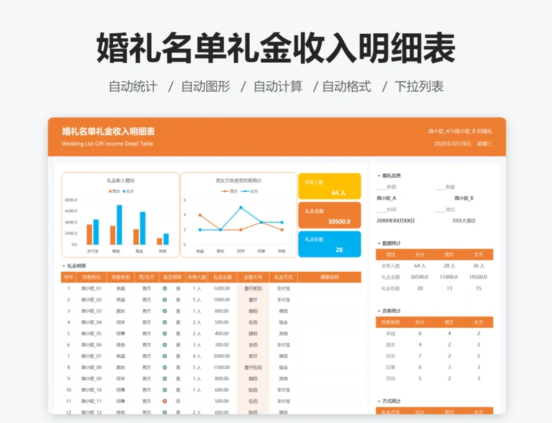Click the red cross icon for 微小软_11

point(165,401)
